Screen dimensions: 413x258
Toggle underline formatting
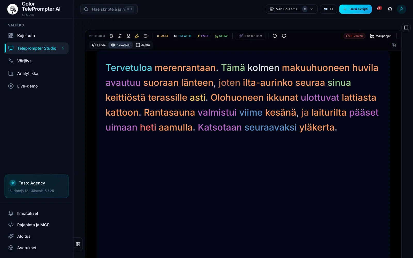click(128, 36)
